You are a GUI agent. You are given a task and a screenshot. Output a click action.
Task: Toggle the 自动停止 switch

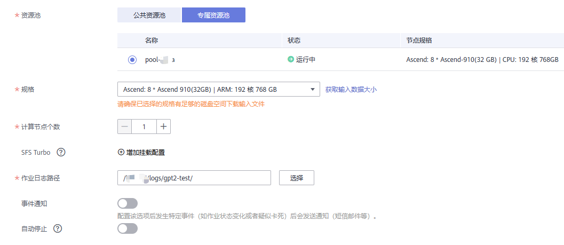click(128, 228)
